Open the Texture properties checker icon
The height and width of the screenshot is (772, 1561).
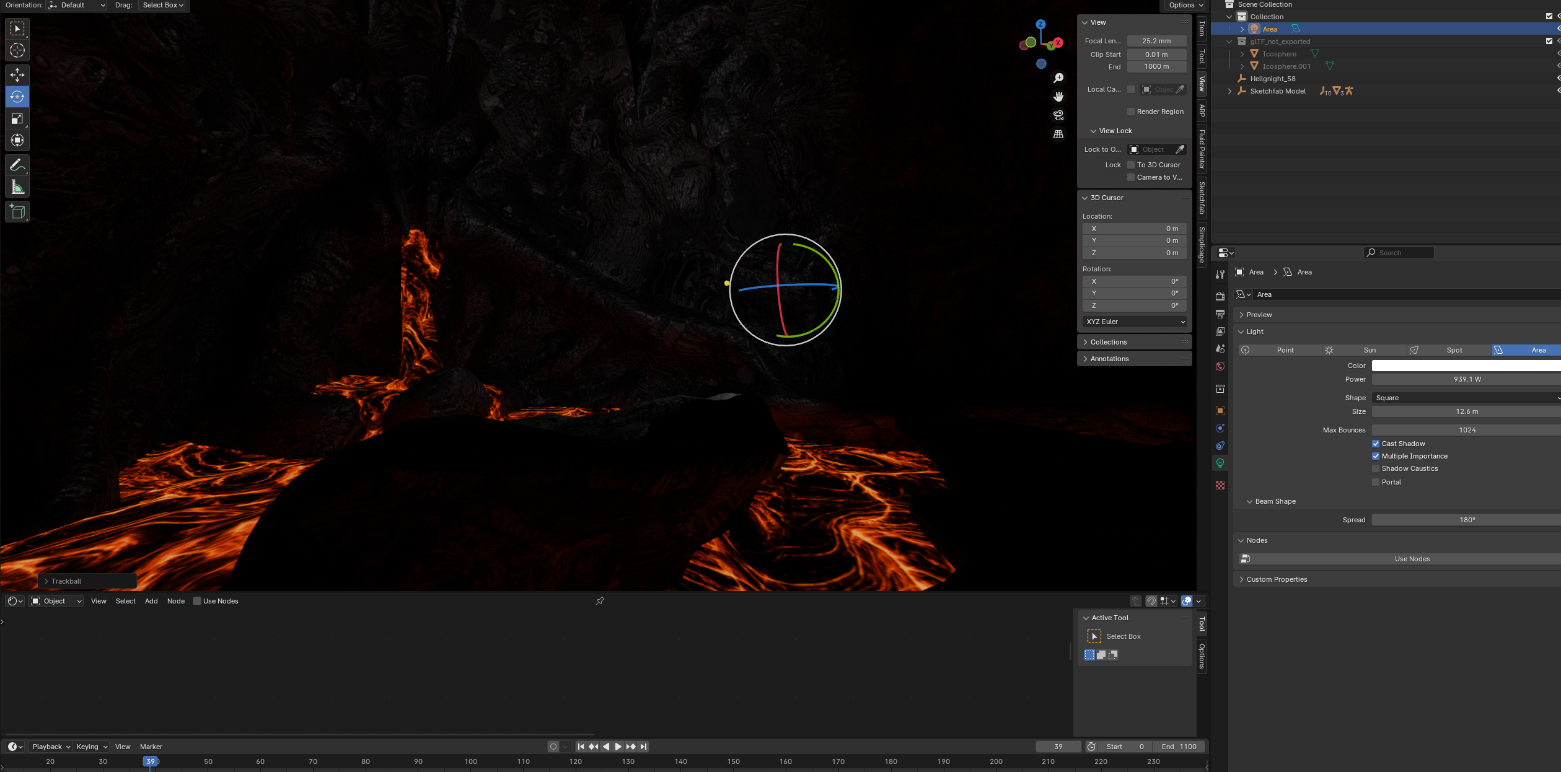click(1220, 485)
